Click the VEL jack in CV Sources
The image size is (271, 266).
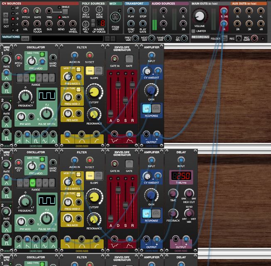tap(25, 24)
